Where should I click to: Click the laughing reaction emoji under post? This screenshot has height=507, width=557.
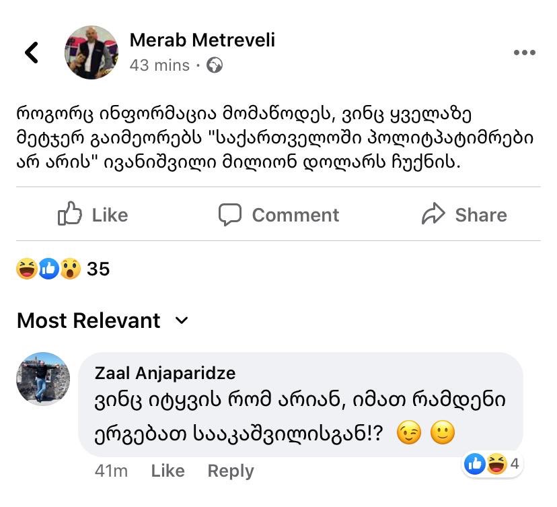[x=28, y=269]
